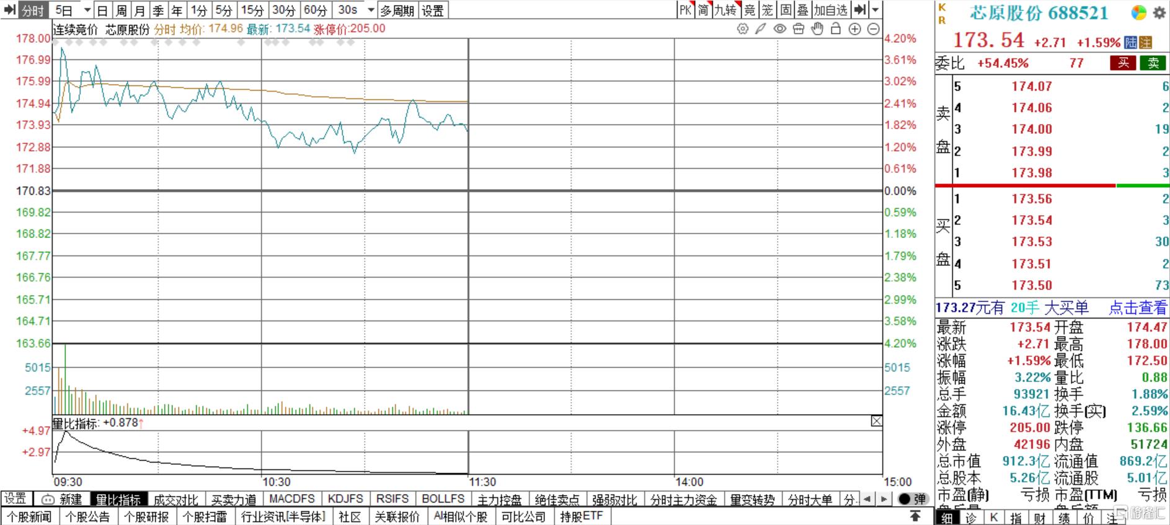This screenshot has height=525, width=1170.
Task: Toggle the lock icon above the chart
Action: 835,29
